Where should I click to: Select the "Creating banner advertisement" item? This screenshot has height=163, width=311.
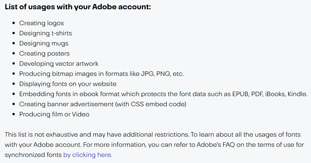tap(67, 104)
